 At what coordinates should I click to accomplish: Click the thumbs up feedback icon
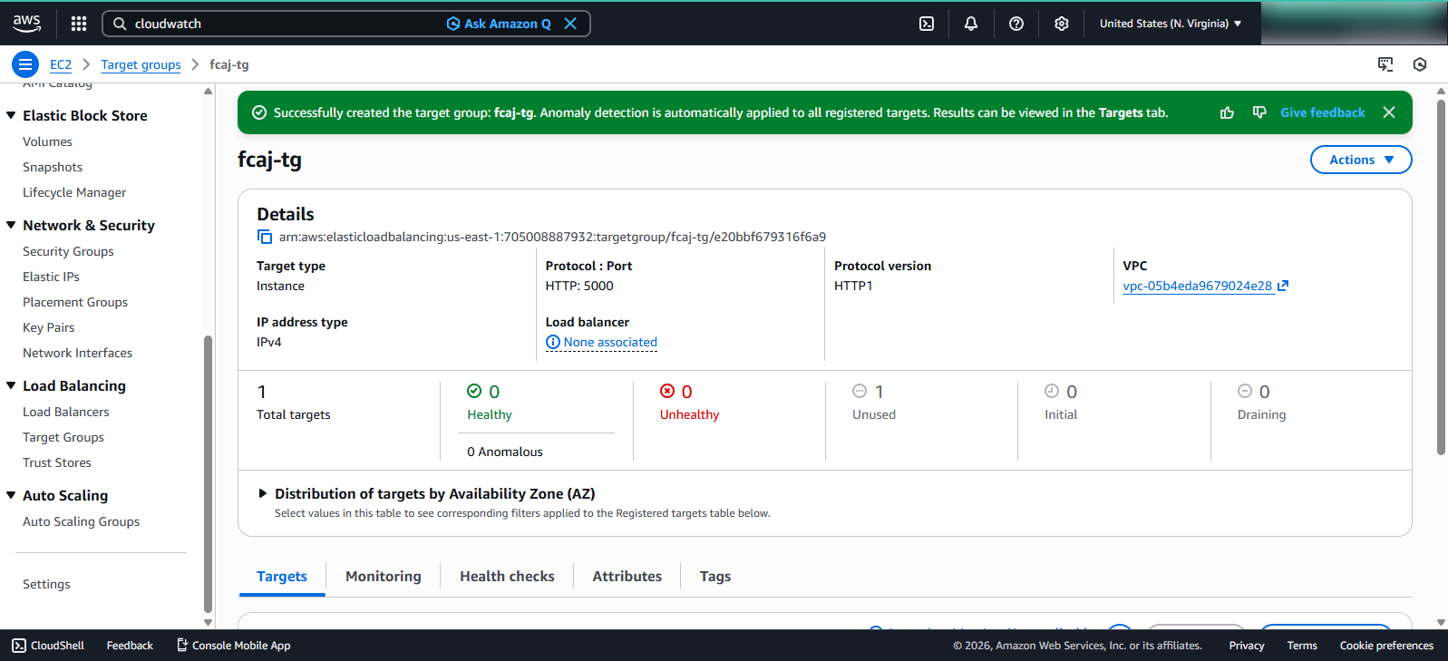(x=1227, y=112)
